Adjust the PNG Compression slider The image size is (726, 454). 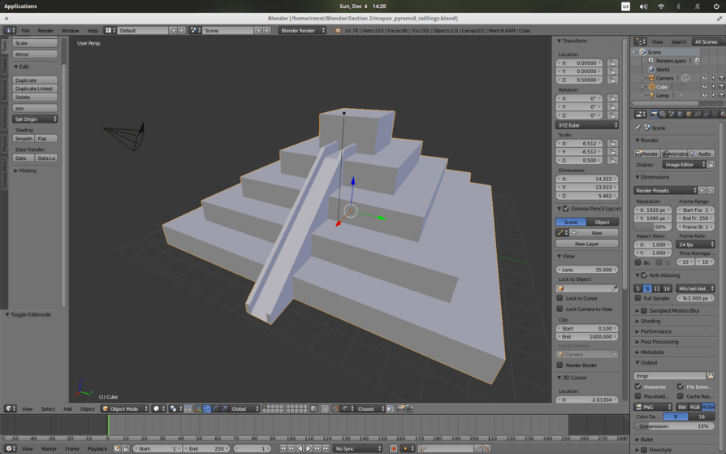tap(674, 426)
